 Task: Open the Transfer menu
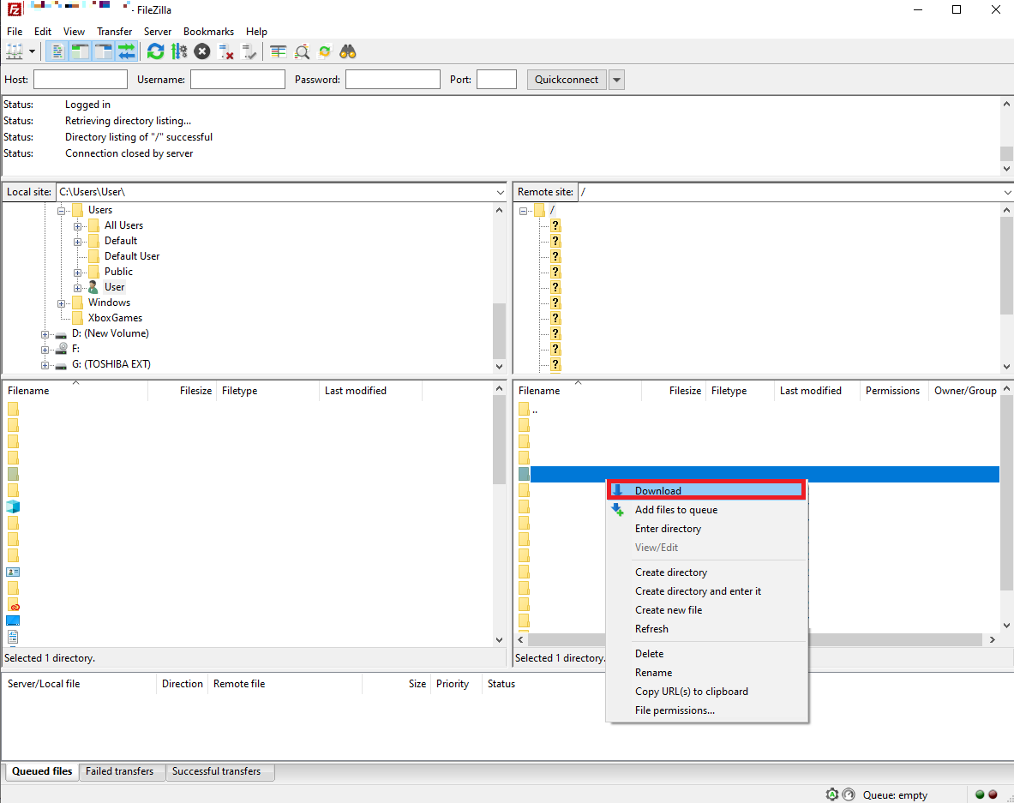(x=115, y=32)
